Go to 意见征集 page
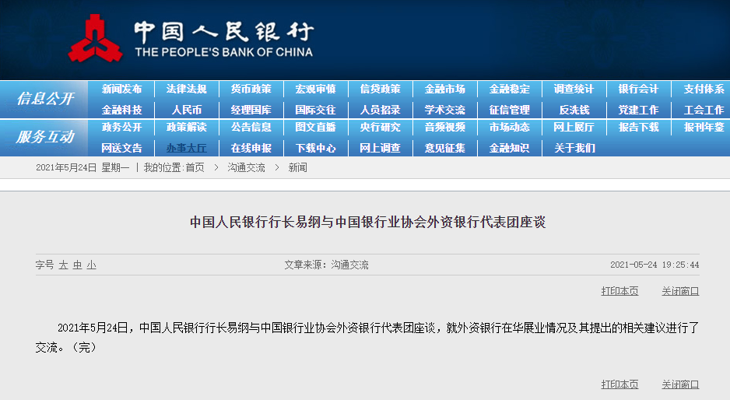Viewport: 730px width, 400px height. (x=445, y=148)
